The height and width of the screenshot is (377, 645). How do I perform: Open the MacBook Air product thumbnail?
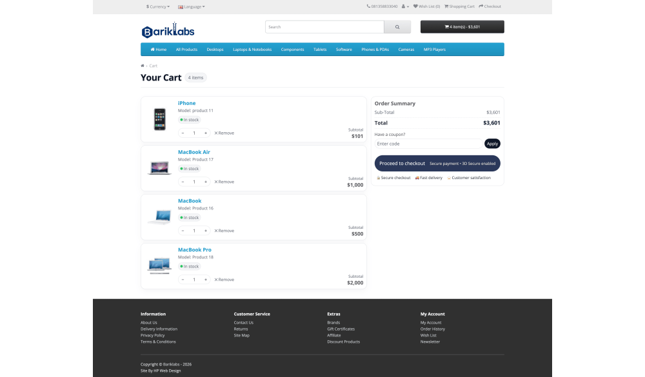(159, 168)
